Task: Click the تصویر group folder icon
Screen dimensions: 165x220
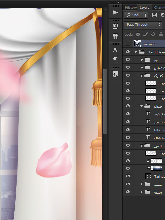Action: [x=147, y=145]
